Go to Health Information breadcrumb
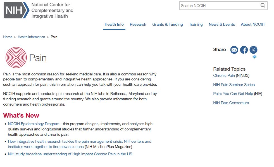The image size is (274, 167). click(31, 37)
